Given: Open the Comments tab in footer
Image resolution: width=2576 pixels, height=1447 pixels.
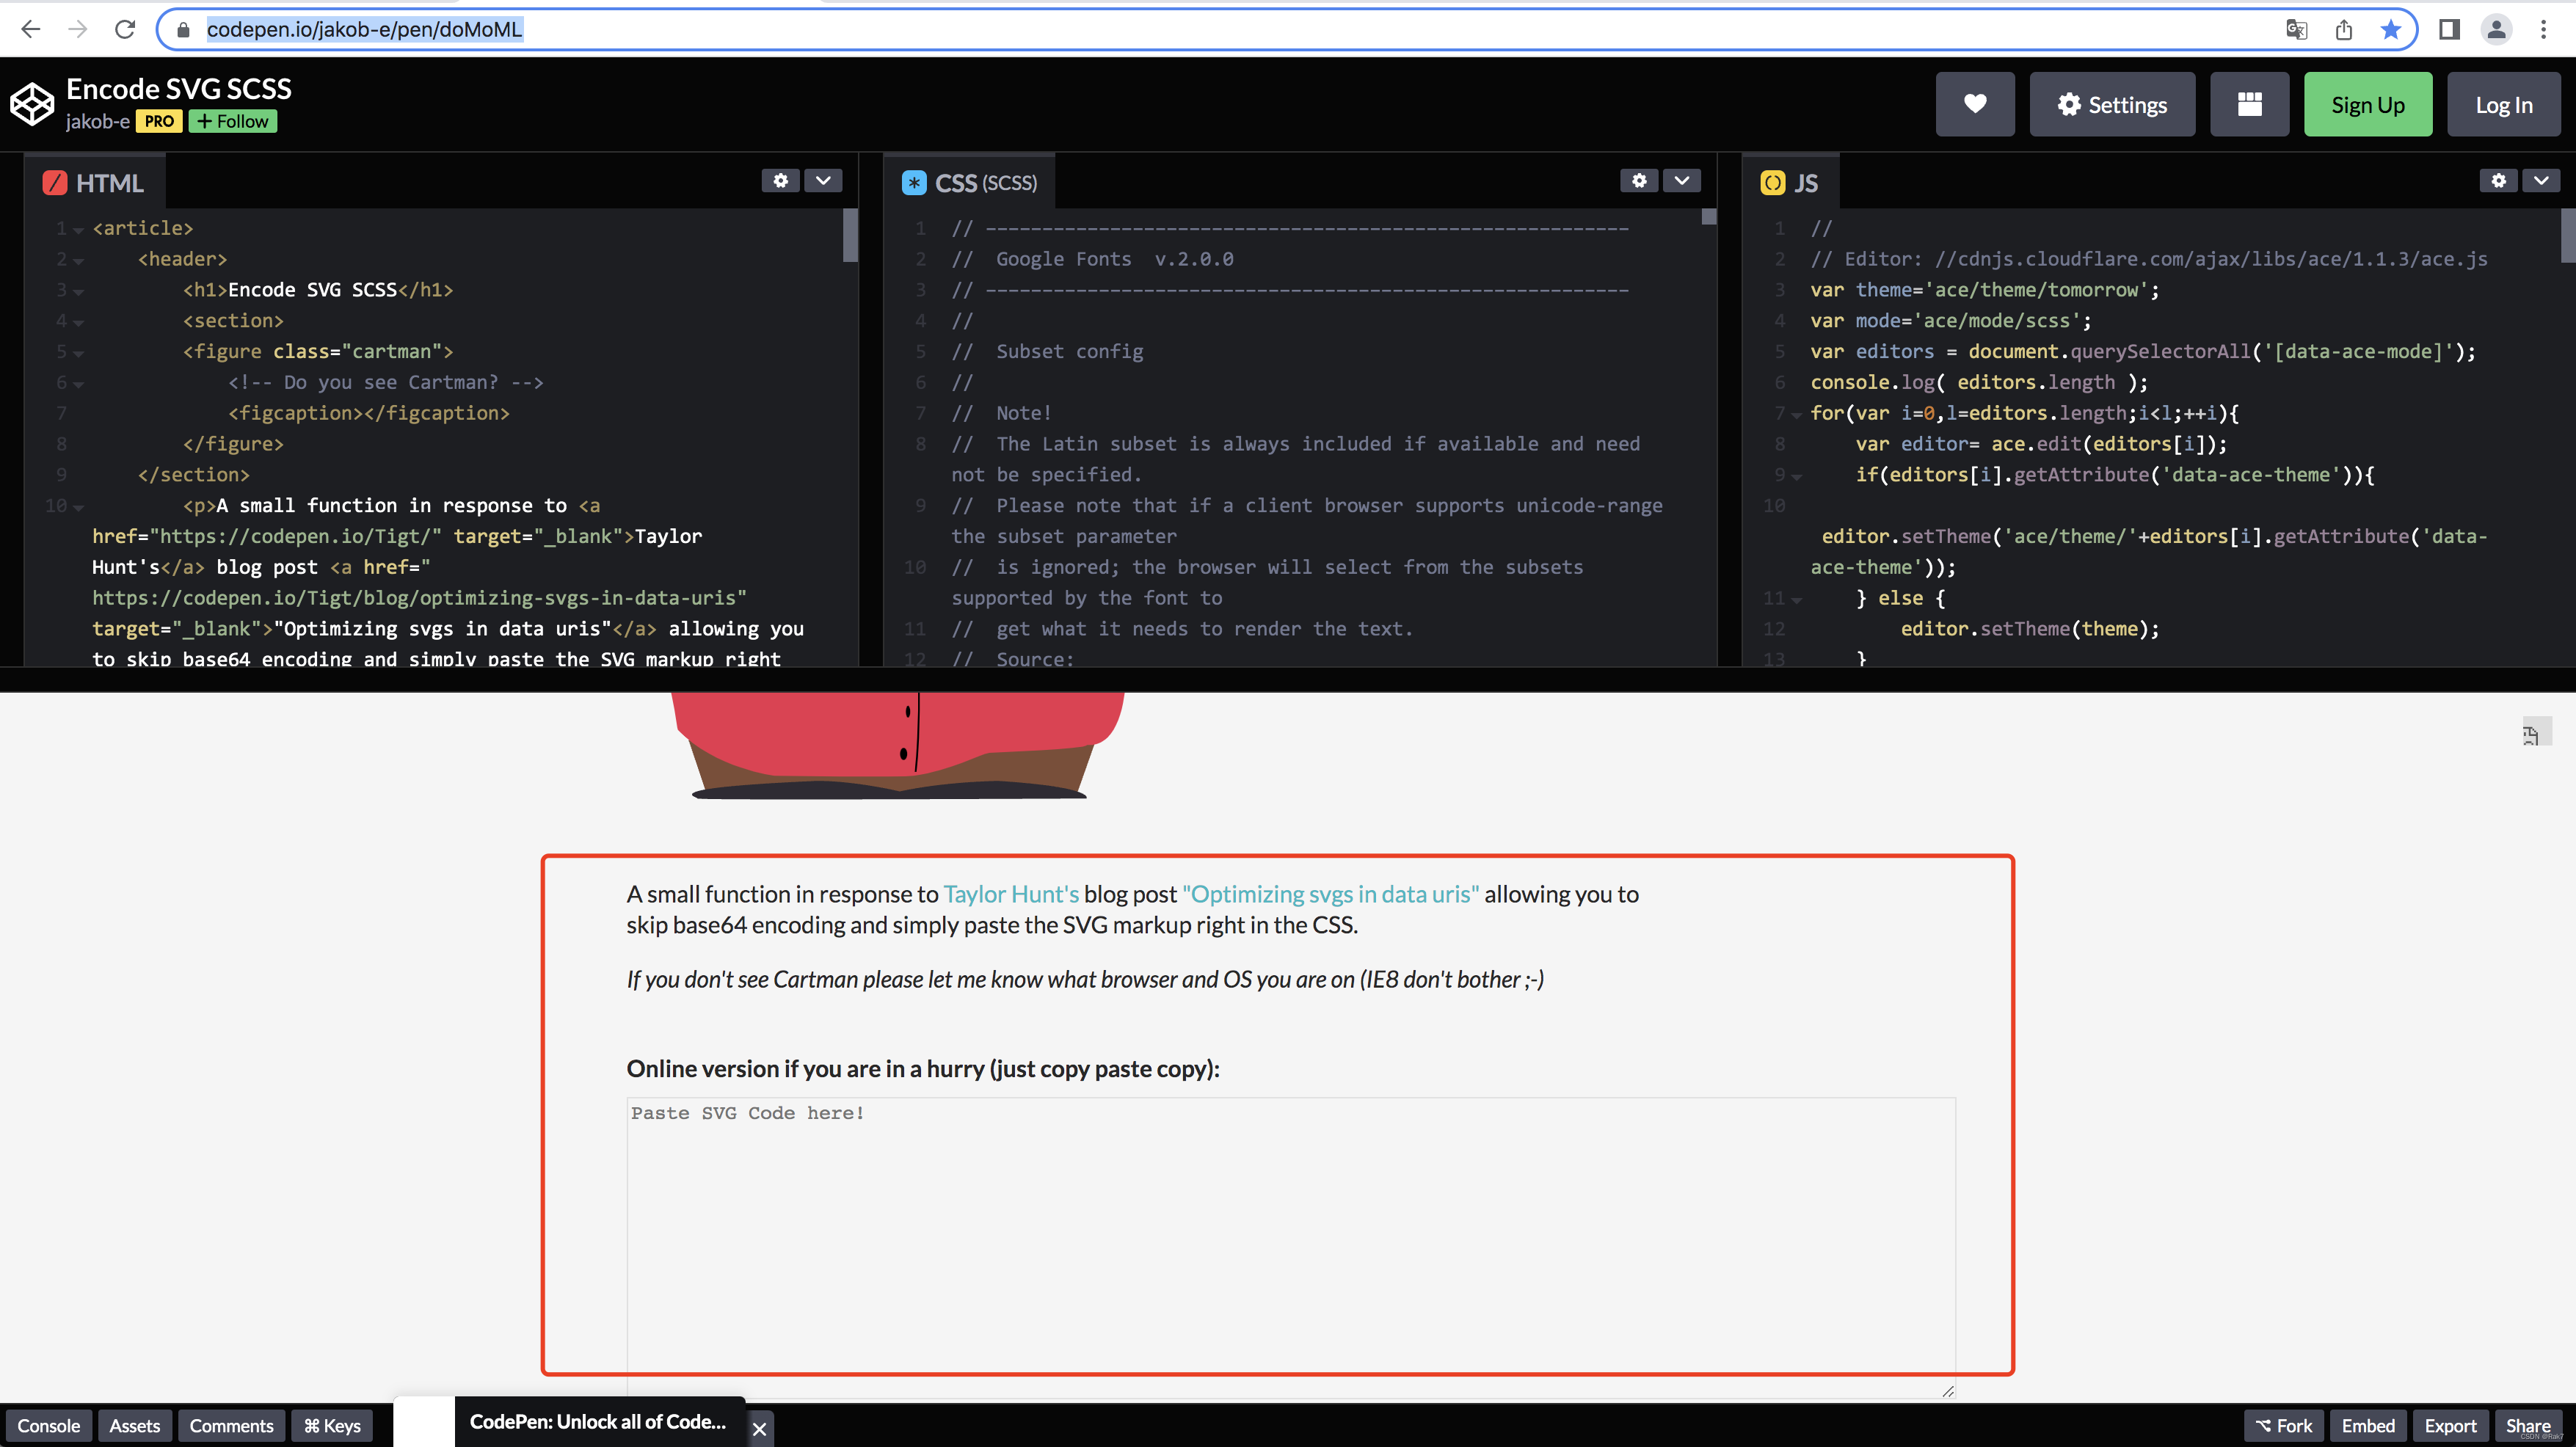Looking at the screenshot, I should pyautogui.click(x=231, y=1425).
